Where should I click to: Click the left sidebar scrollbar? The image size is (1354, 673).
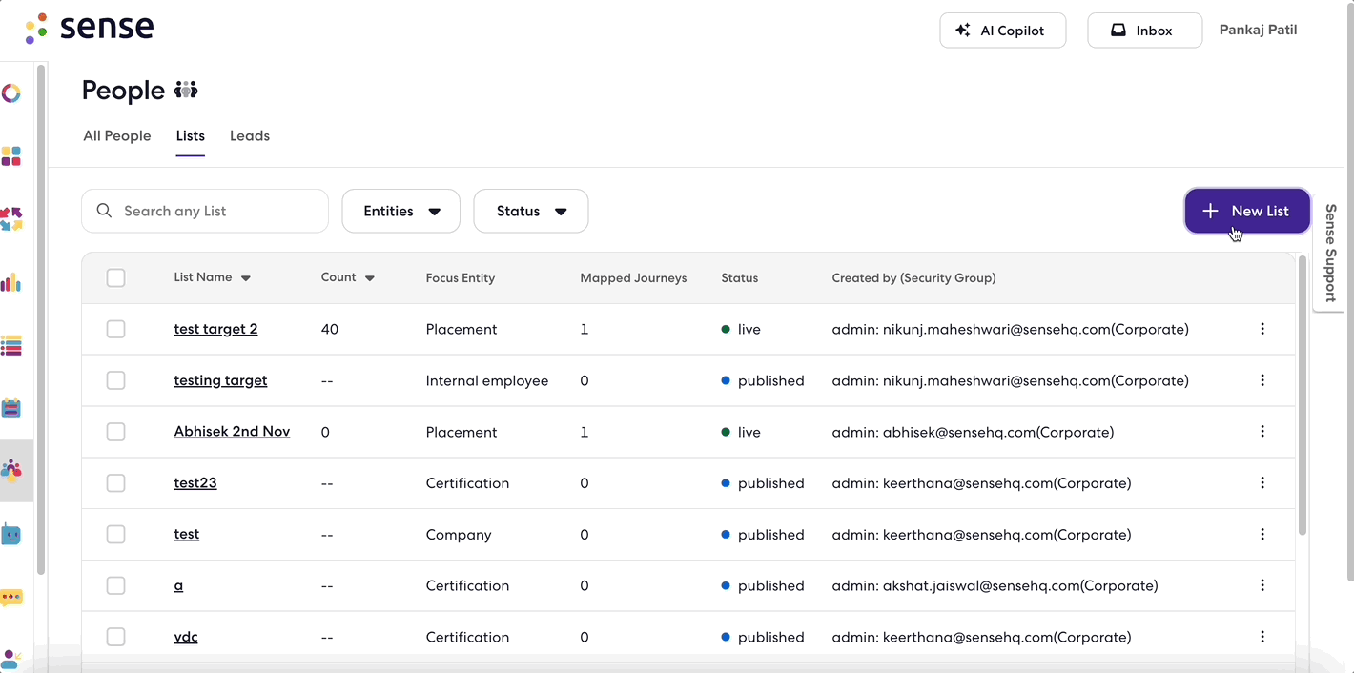click(41, 319)
